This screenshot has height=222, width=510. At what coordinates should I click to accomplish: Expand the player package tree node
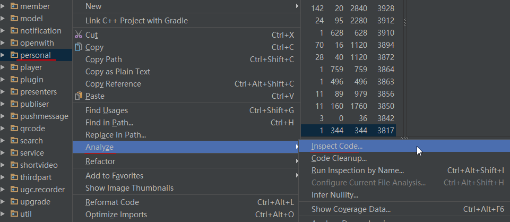(3, 67)
